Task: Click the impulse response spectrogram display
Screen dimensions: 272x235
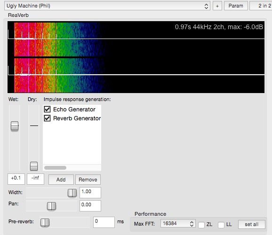Action: tap(136, 57)
